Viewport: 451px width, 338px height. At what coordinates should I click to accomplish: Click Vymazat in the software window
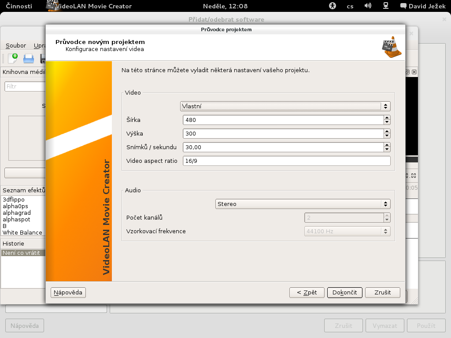click(385, 326)
